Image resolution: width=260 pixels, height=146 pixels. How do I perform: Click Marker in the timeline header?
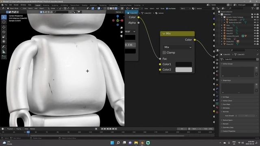coord(32,129)
